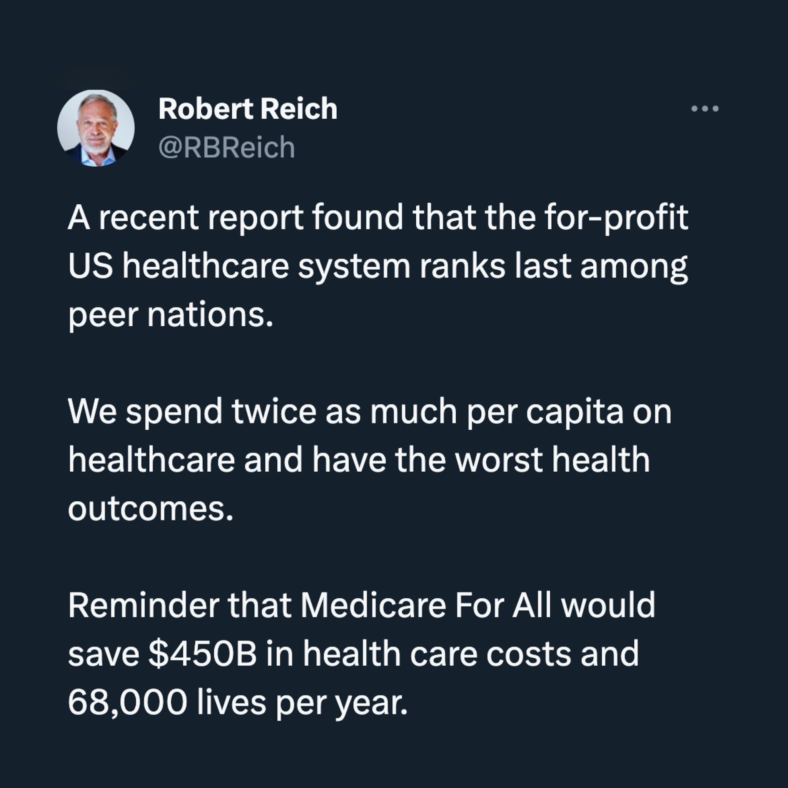788x788 pixels.
Task: Click the words "ranks last among"
Action: click(x=553, y=266)
